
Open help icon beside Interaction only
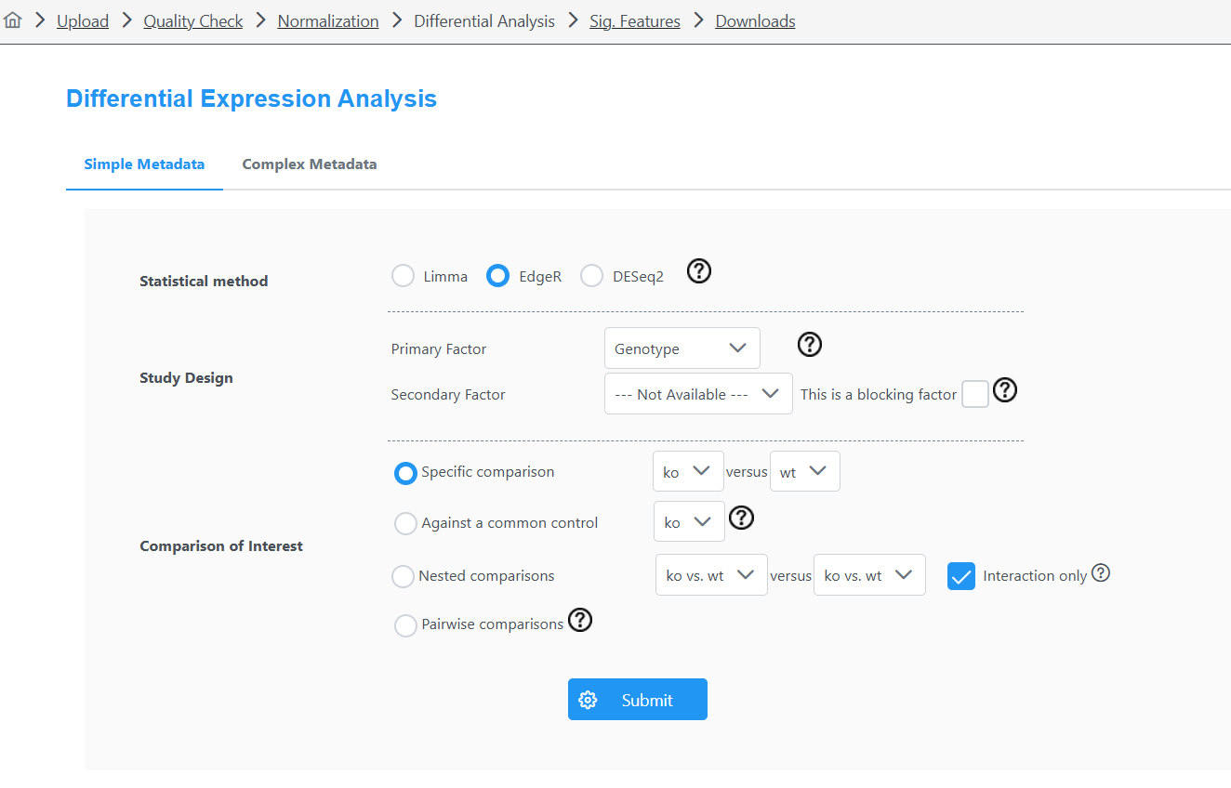pos(1101,573)
